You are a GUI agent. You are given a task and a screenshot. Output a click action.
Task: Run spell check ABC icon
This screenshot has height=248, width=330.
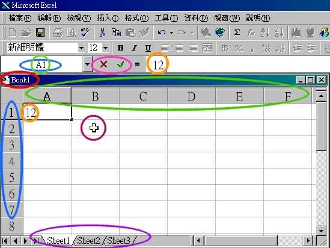(85, 33)
